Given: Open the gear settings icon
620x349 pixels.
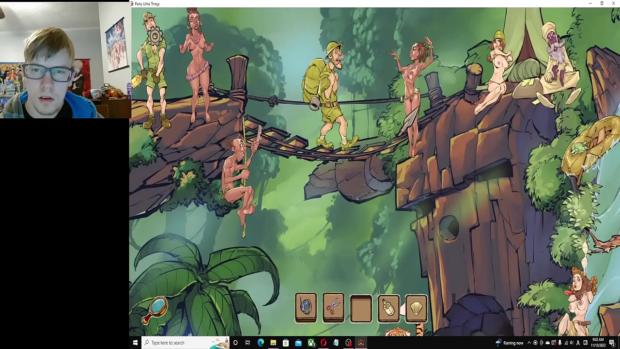Looking at the screenshot, I should pyautogui.click(x=155, y=36).
